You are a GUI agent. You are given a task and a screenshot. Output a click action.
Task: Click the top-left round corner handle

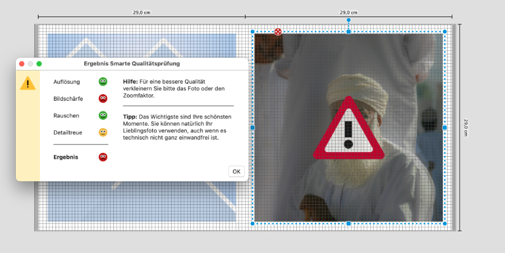click(x=252, y=31)
